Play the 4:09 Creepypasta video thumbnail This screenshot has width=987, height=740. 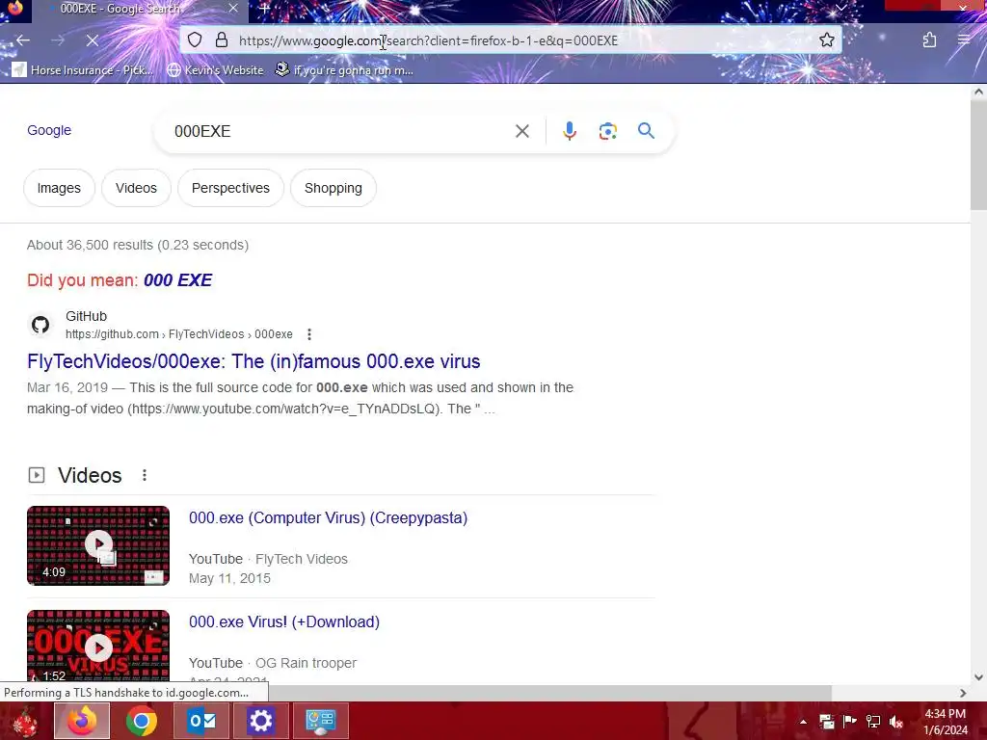click(98, 545)
